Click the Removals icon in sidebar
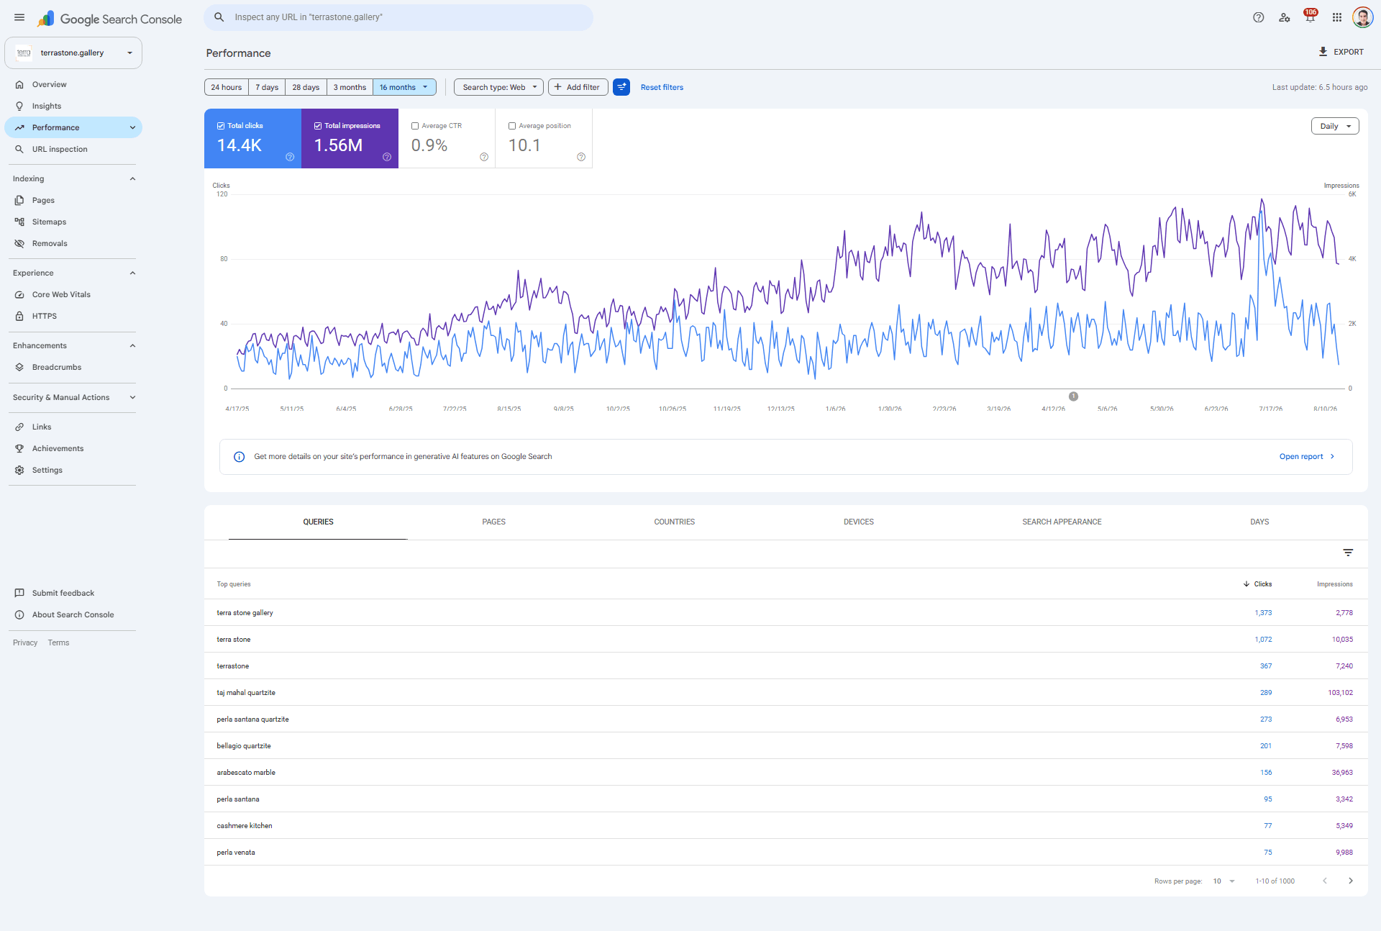Viewport: 1381px width, 931px height. pyautogui.click(x=19, y=244)
